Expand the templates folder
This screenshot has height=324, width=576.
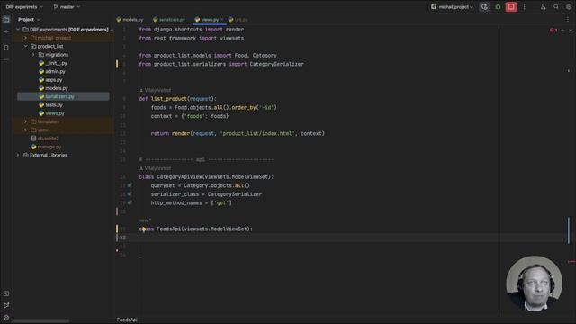tap(26, 121)
